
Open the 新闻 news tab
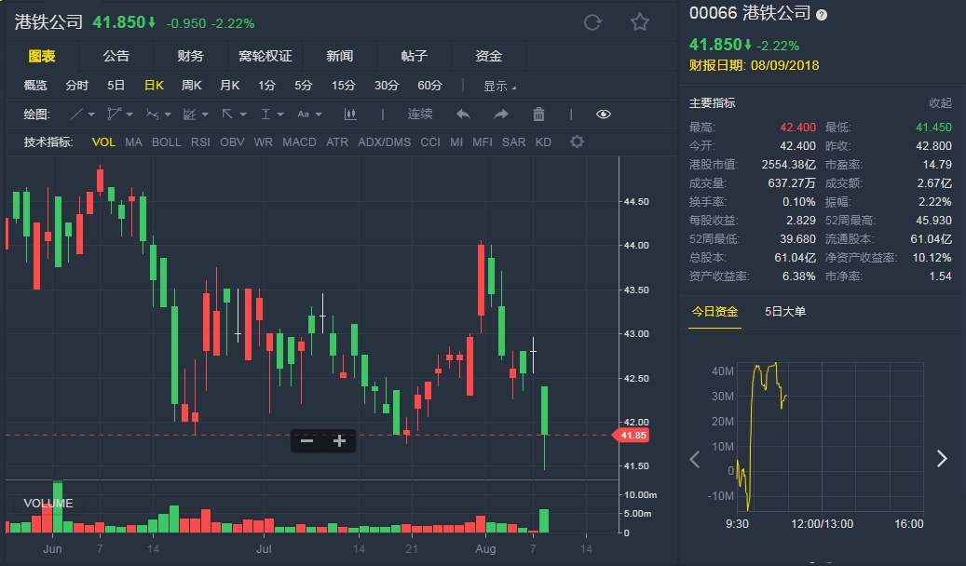[x=339, y=56]
